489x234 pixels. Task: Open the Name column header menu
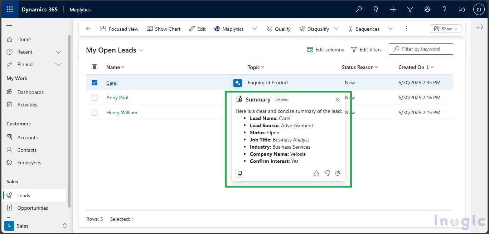pos(115,67)
